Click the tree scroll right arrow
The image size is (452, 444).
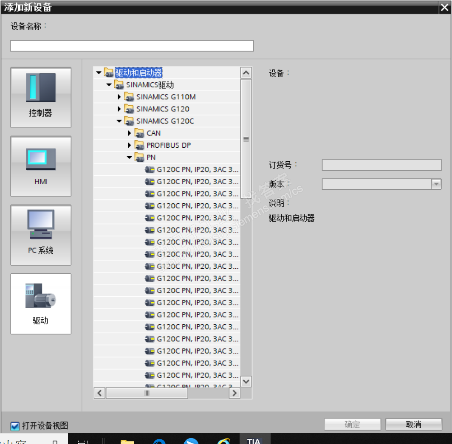coord(234,393)
